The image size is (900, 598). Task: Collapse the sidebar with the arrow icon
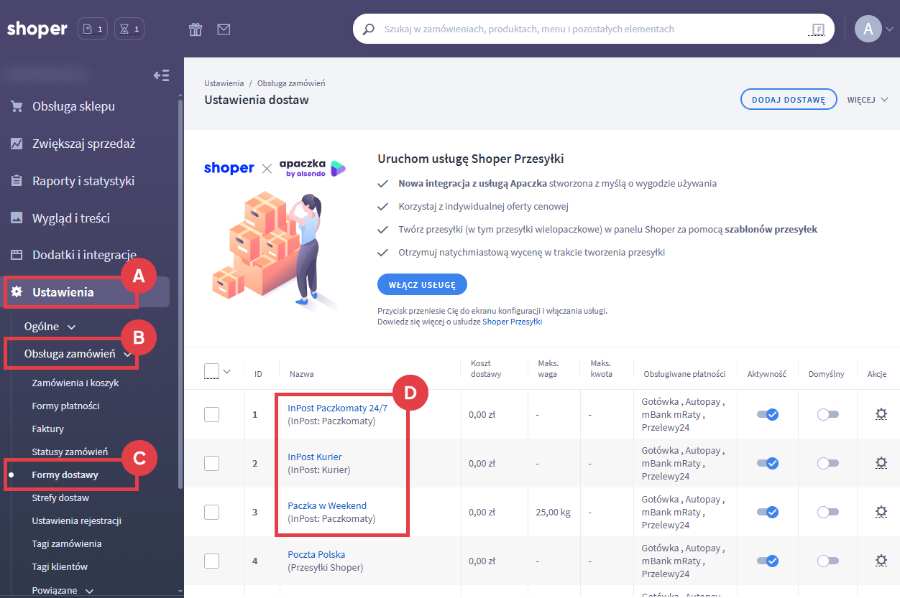point(162,75)
